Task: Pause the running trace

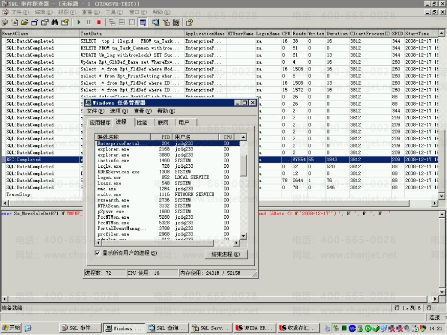Action: coord(88,22)
